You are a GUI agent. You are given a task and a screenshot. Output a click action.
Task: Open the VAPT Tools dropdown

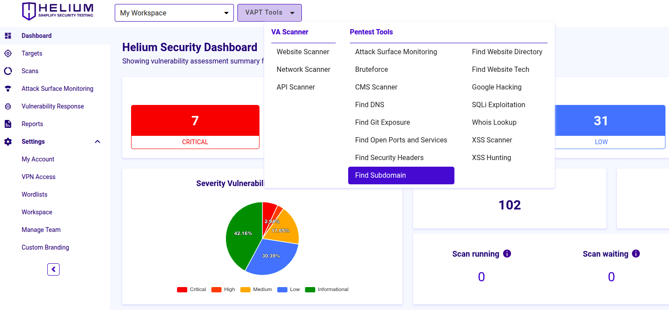[269, 12]
